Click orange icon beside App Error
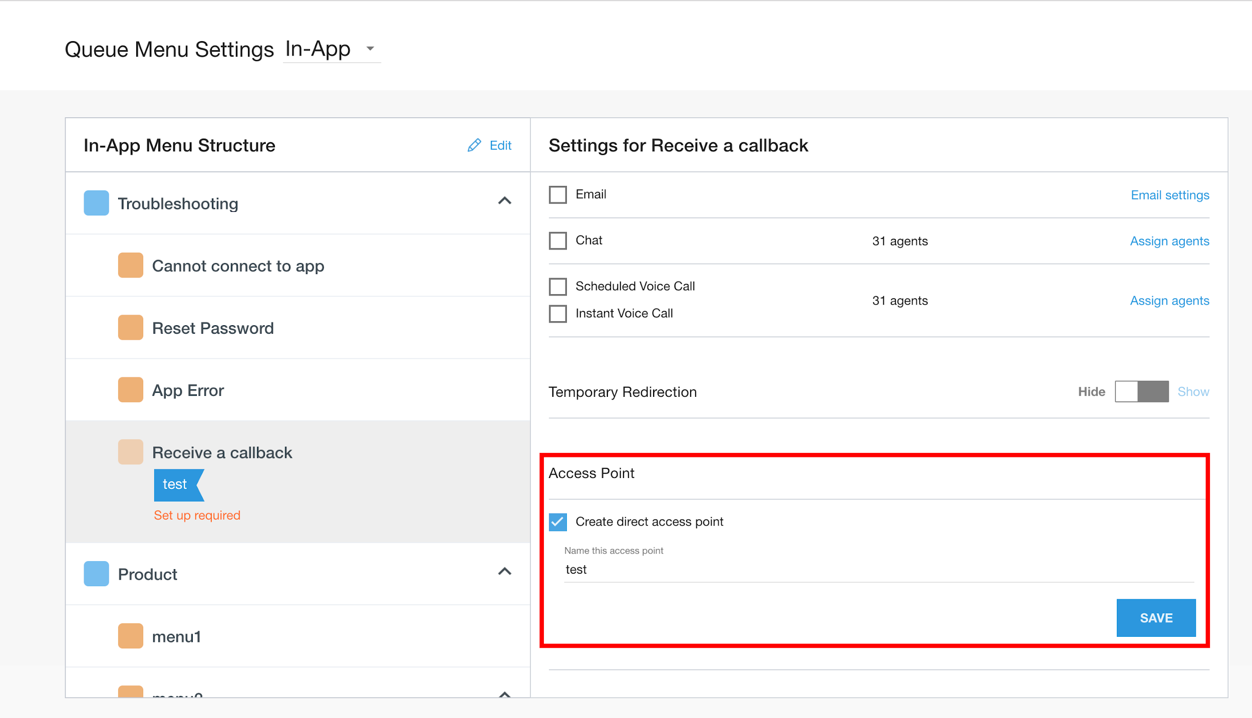This screenshot has height=718, width=1252. pyautogui.click(x=130, y=390)
